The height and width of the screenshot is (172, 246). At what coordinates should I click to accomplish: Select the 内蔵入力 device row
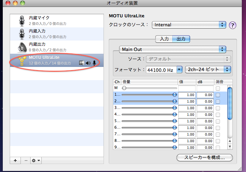coord(57,34)
